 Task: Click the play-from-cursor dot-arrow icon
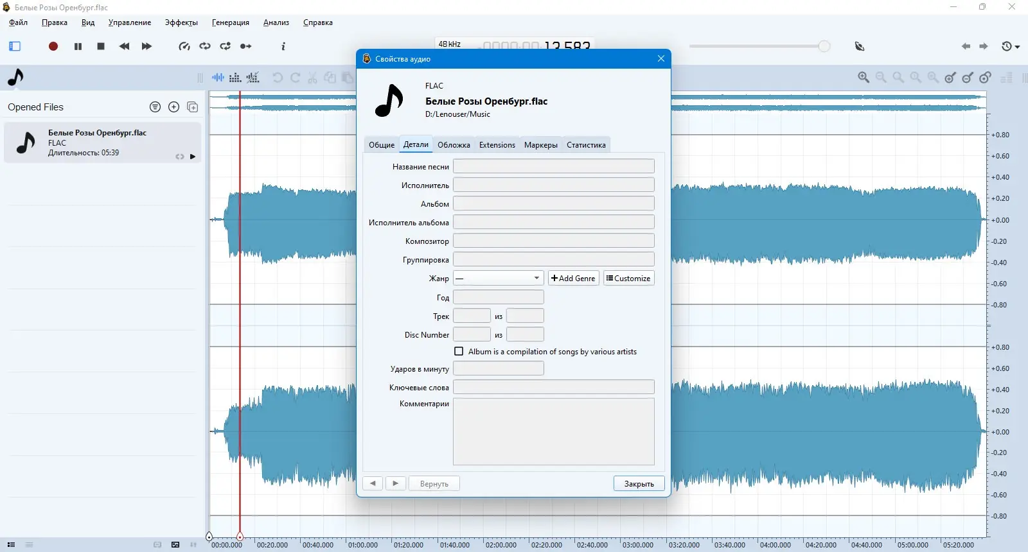coord(245,46)
